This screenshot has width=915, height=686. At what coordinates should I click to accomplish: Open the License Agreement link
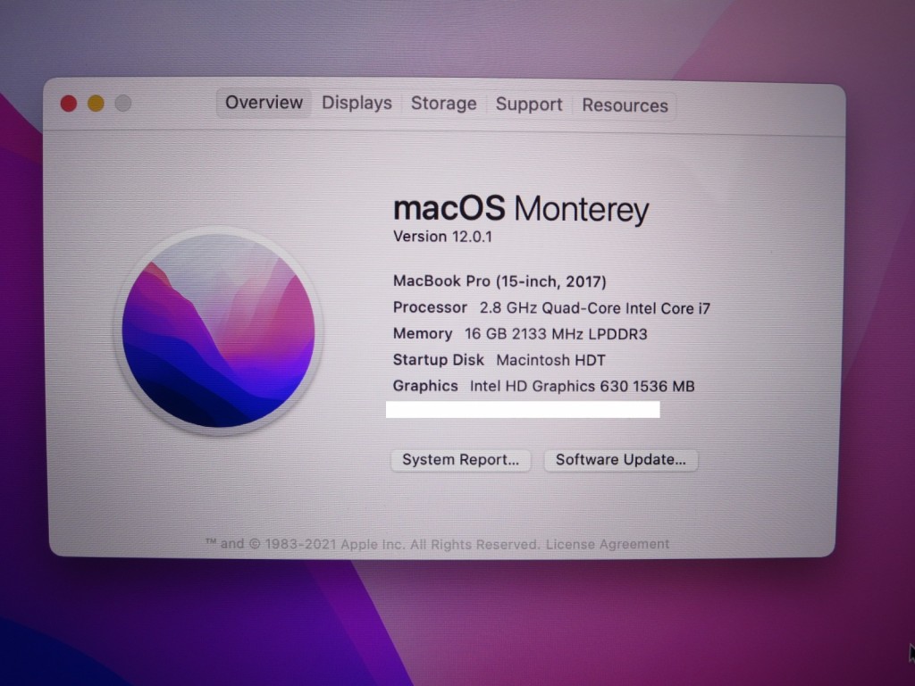coord(608,544)
